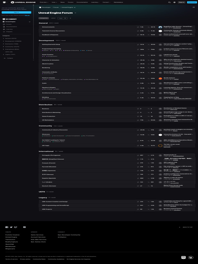Click the Learning graduation cap sidebar icon
Screen dimensions: 198x264
point(4,29)
